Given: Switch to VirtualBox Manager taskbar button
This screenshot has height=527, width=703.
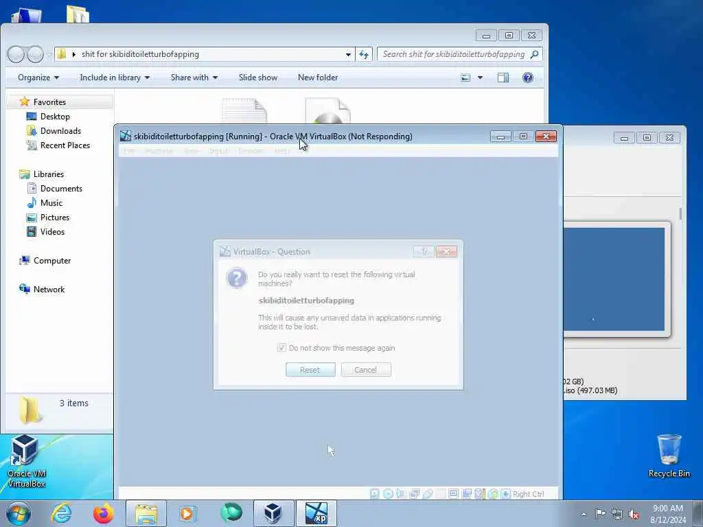Looking at the screenshot, I should (x=273, y=513).
